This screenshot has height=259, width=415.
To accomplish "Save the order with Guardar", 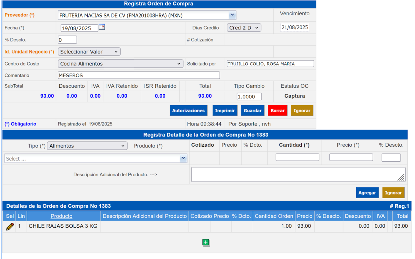I will tap(252, 111).
